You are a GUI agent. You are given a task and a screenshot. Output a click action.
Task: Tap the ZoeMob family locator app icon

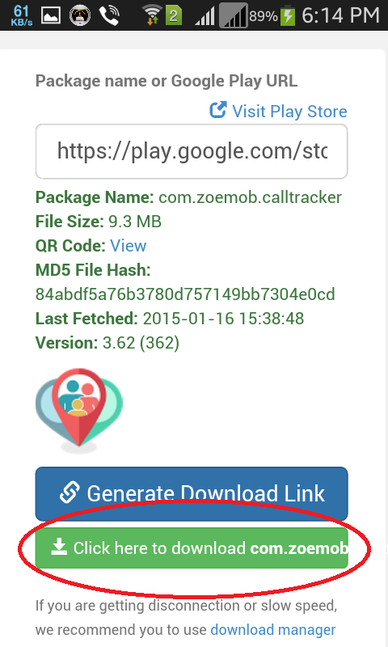(79, 411)
